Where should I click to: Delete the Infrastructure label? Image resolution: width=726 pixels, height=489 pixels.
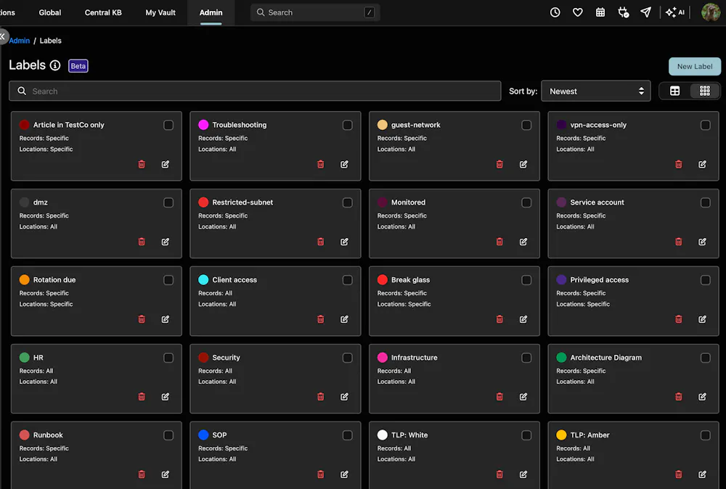(x=499, y=396)
